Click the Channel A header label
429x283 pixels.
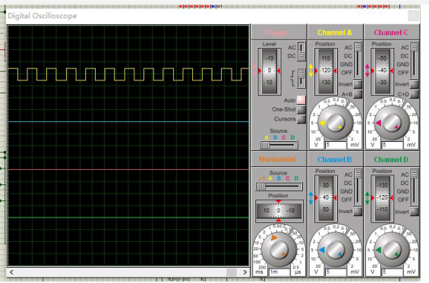(334, 33)
